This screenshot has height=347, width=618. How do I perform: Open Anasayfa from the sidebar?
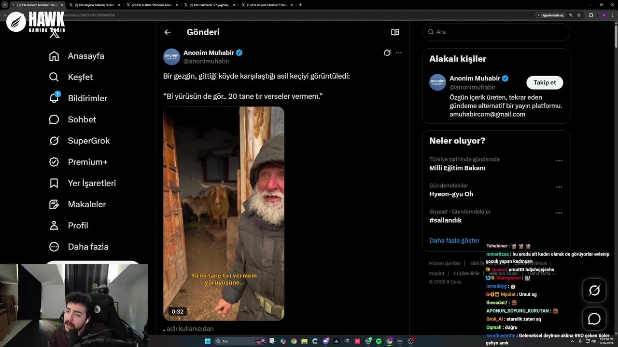[77, 56]
